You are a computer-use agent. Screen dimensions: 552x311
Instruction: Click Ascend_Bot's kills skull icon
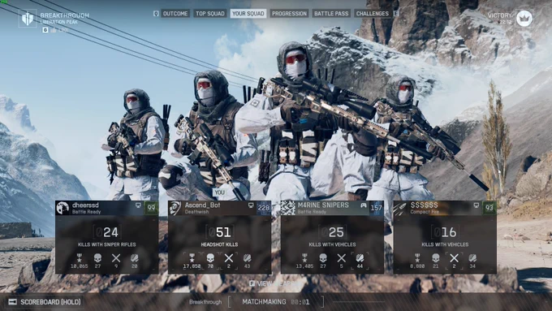pos(210,258)
